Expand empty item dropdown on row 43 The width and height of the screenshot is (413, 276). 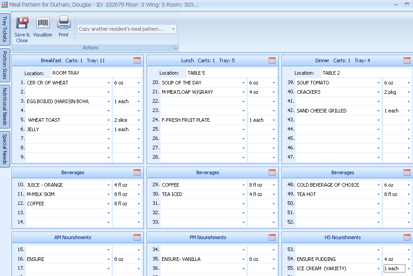pyautogui.click(x=378, y=120)
